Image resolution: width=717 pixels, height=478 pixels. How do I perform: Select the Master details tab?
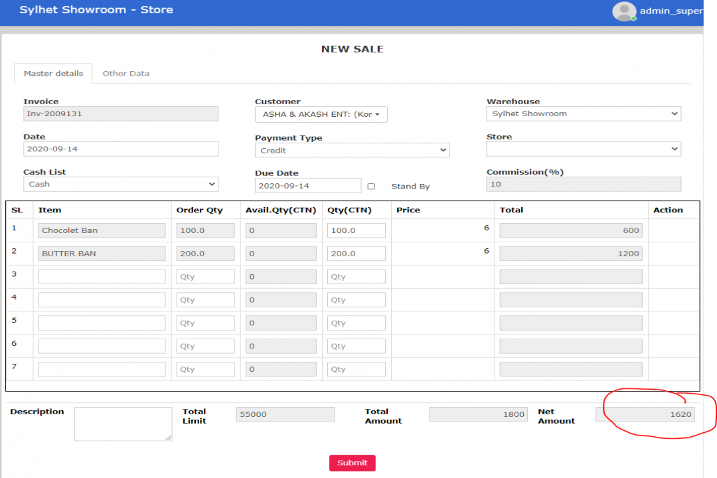pos(53,74)
